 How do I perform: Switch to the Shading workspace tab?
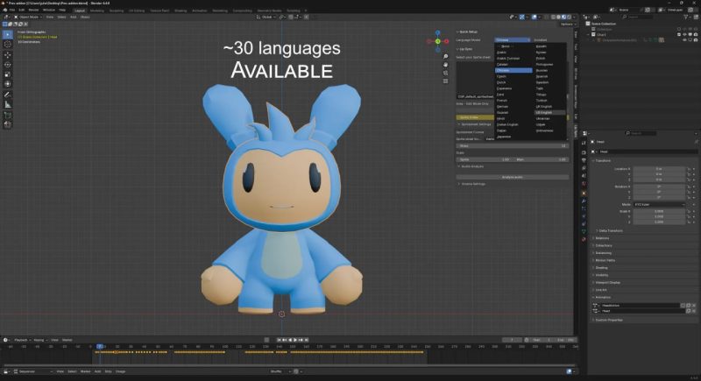[x=181, y=10]
